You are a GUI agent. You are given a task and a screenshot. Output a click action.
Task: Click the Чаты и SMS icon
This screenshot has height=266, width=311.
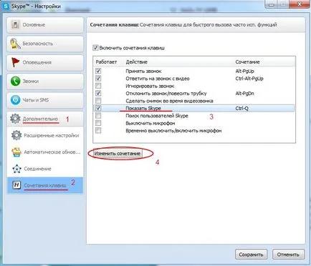15,100
